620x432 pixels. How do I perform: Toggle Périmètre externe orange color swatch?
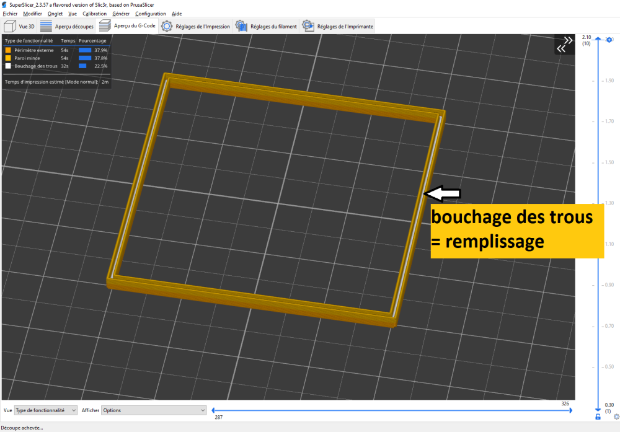(x=8, y=50)
